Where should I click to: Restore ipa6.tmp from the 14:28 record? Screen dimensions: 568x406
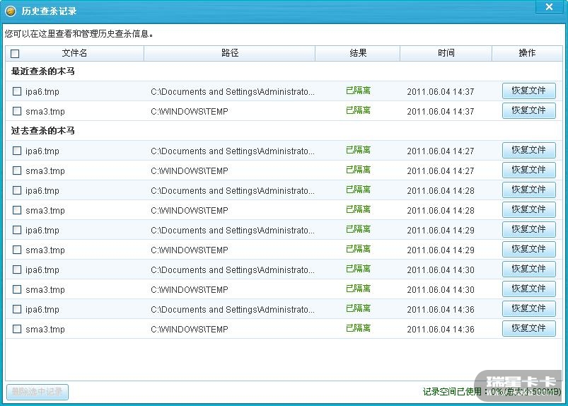click(x=529, y=190)
